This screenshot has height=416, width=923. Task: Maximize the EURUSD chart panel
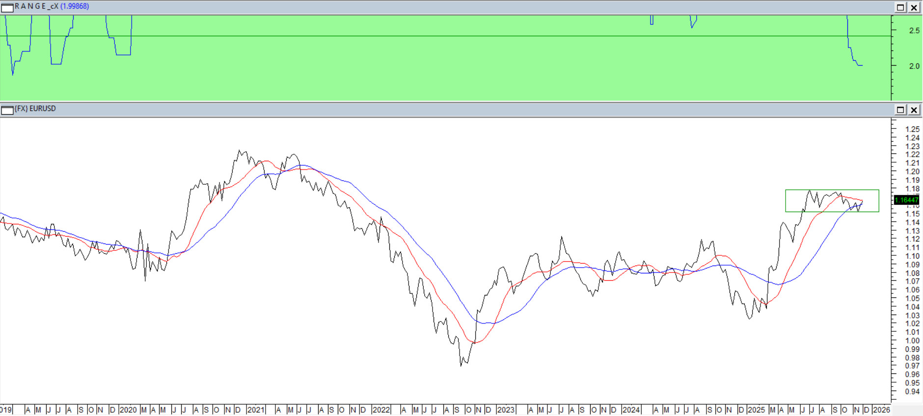pyautogui.click(x=900, y=110)
